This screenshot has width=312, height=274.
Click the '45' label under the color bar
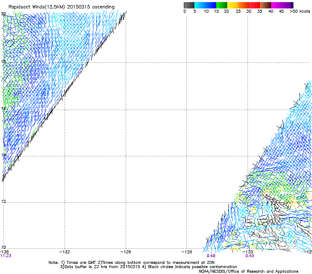(281, 11)
